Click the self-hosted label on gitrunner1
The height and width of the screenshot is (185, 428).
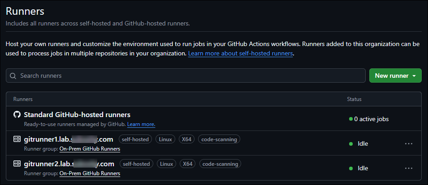tap(135, 139)
